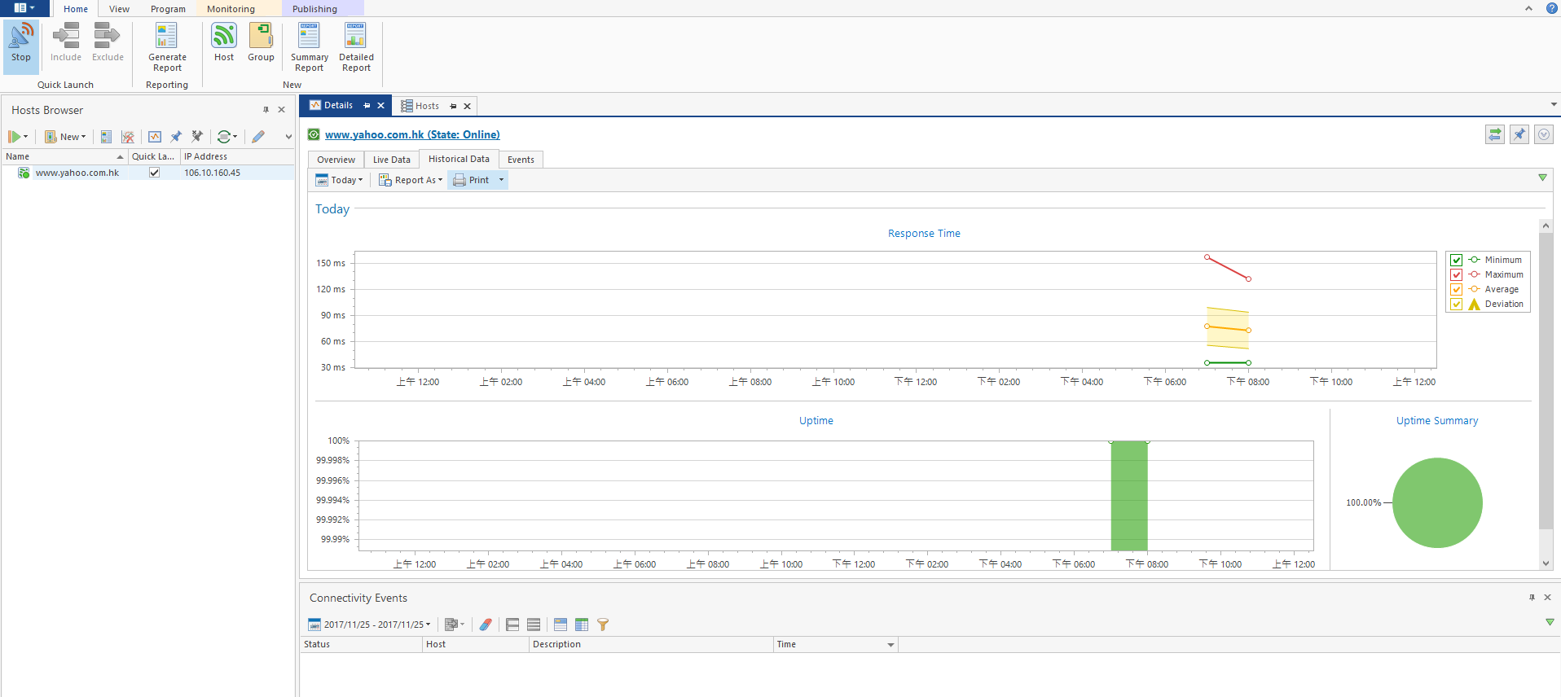The width and height of the screenshot is (1561, 697).
Task: Create a new Group from the ribbon
Action: [x=261, y=43]
